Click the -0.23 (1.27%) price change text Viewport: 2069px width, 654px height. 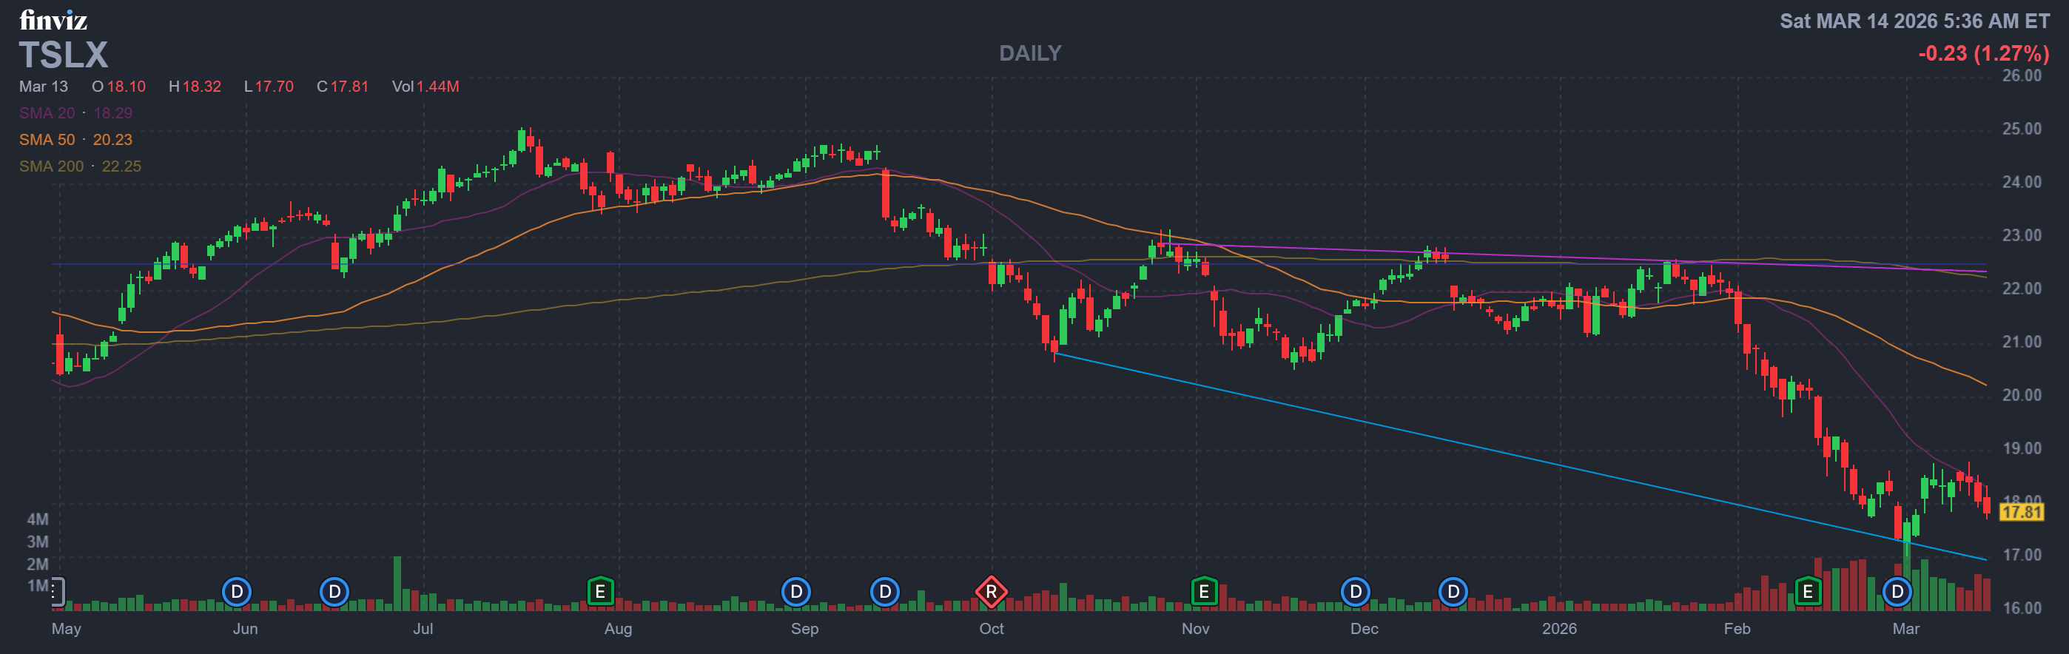point(1982,54)
